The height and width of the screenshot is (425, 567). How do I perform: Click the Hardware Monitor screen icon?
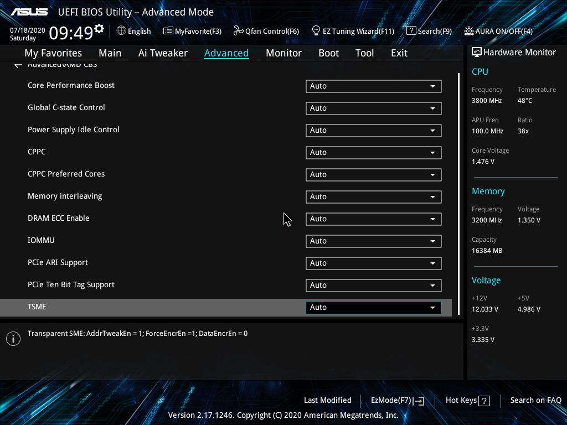pyautogui.click(x=477, y=53)
